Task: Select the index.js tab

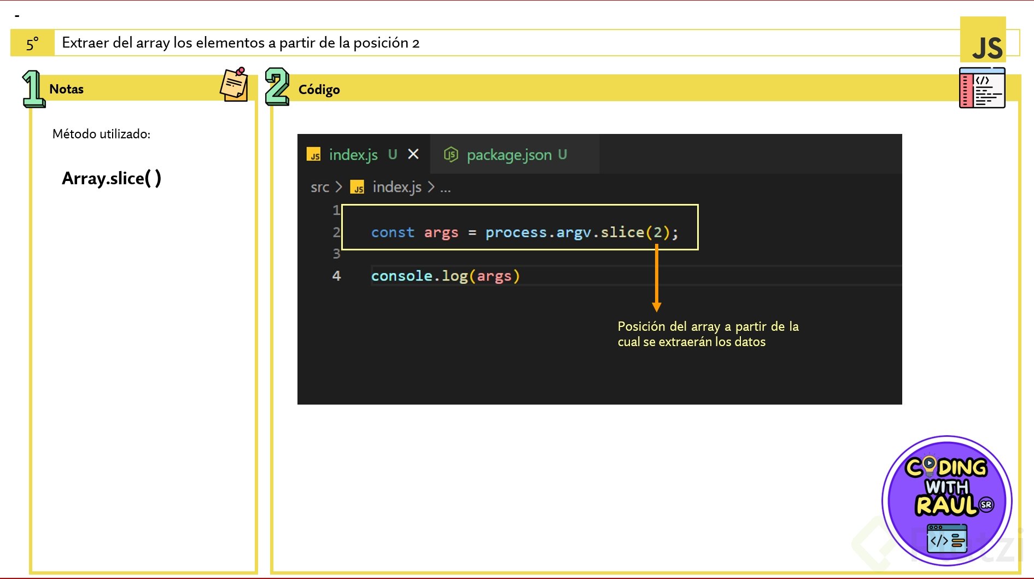Action: click(353, 155)
